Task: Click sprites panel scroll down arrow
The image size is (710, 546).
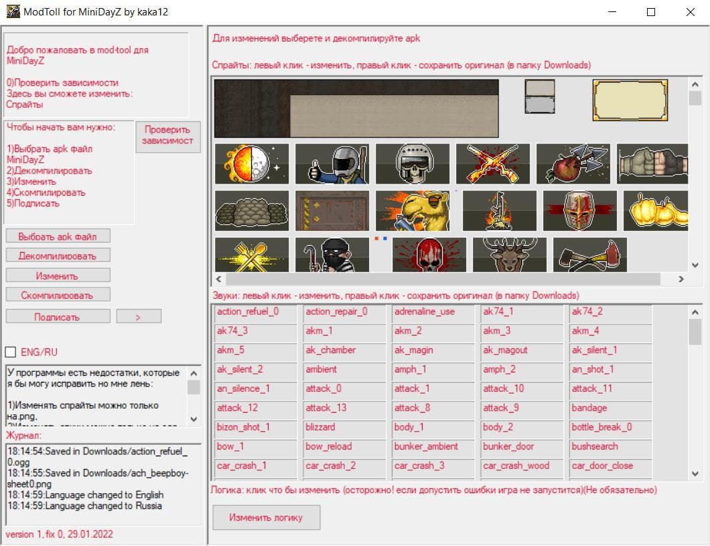Action: pos(695,265)
